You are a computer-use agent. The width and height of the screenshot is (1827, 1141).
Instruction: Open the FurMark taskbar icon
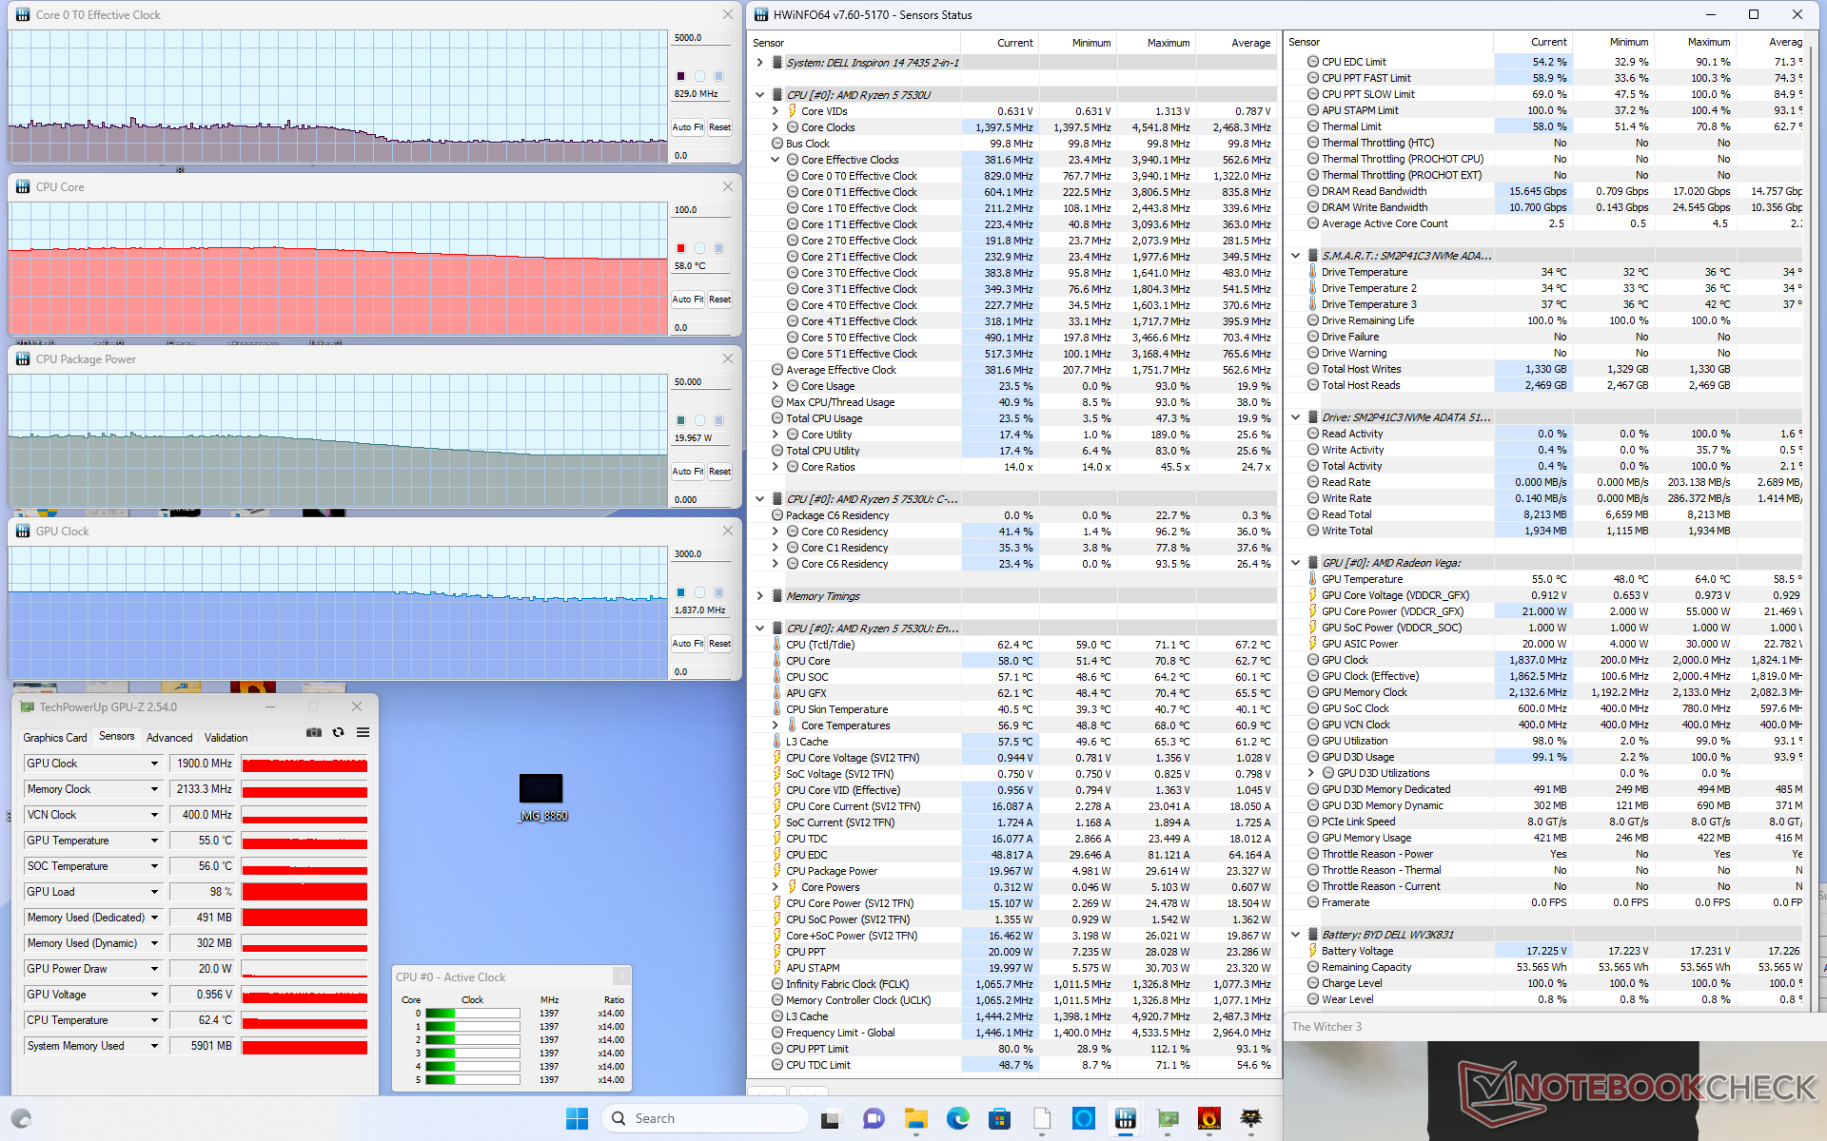pos(1208,1118)
